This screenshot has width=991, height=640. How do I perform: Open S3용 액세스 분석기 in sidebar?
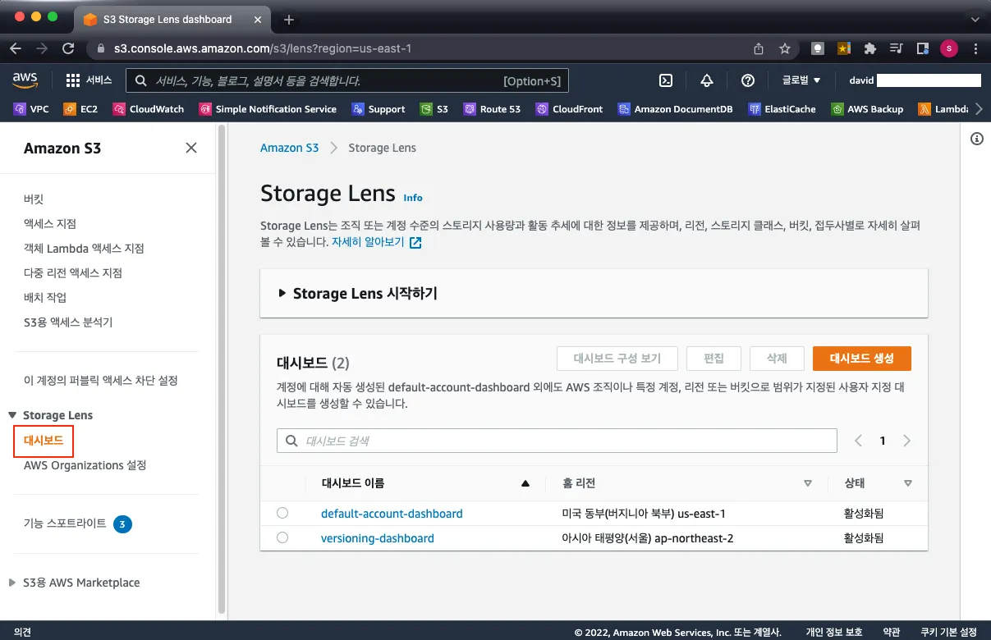click(x=68, y=322)
